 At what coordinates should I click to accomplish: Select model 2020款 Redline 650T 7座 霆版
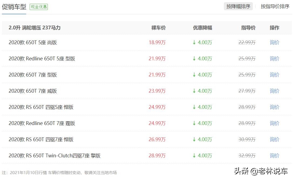[42, 123]
